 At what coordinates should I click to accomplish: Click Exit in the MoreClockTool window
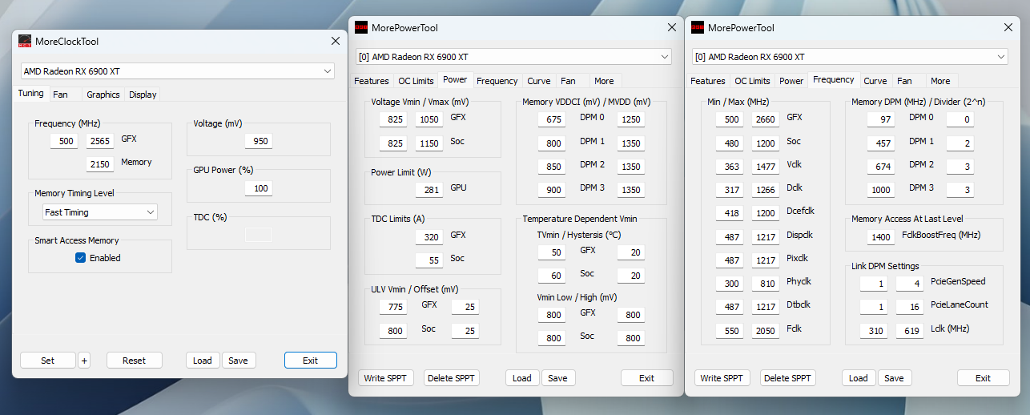pos(311,361)
